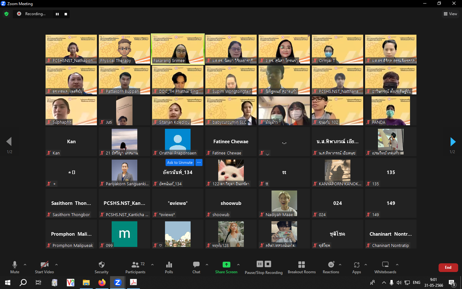Pause the recording from the top indicator
Screen dimensions: 462x289
point(57,14)
